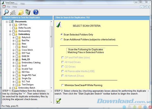The image size is (152, 109).
Task: Select the EMB DK folder
Action: (25, 56)
